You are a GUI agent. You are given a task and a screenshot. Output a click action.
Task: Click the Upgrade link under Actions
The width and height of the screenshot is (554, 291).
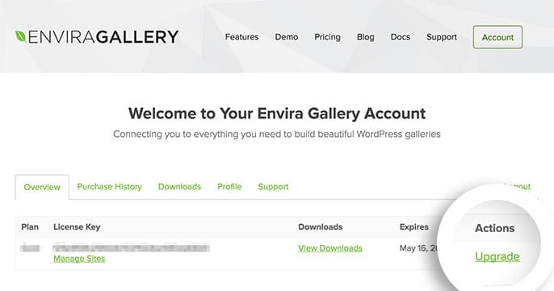click(x=497, y=256)
